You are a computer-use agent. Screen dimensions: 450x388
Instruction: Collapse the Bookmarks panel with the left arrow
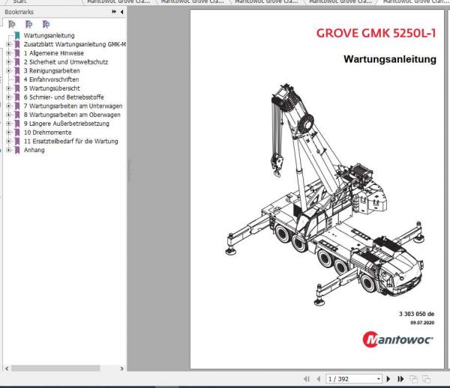click(x=122, y=12)
